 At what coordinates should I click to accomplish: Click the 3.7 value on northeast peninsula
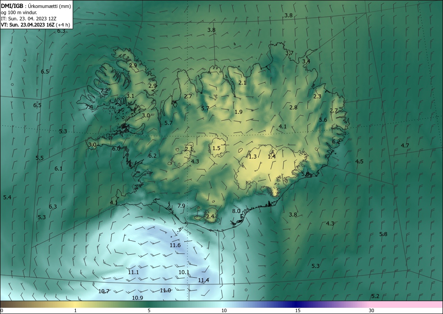pyautogui.click(x=289, y=53)
